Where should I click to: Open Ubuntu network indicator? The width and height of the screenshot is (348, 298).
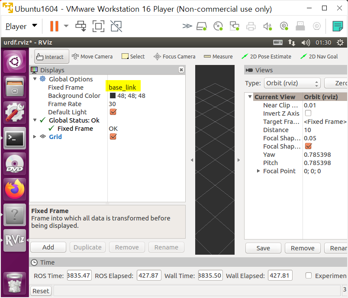point(292,42)
